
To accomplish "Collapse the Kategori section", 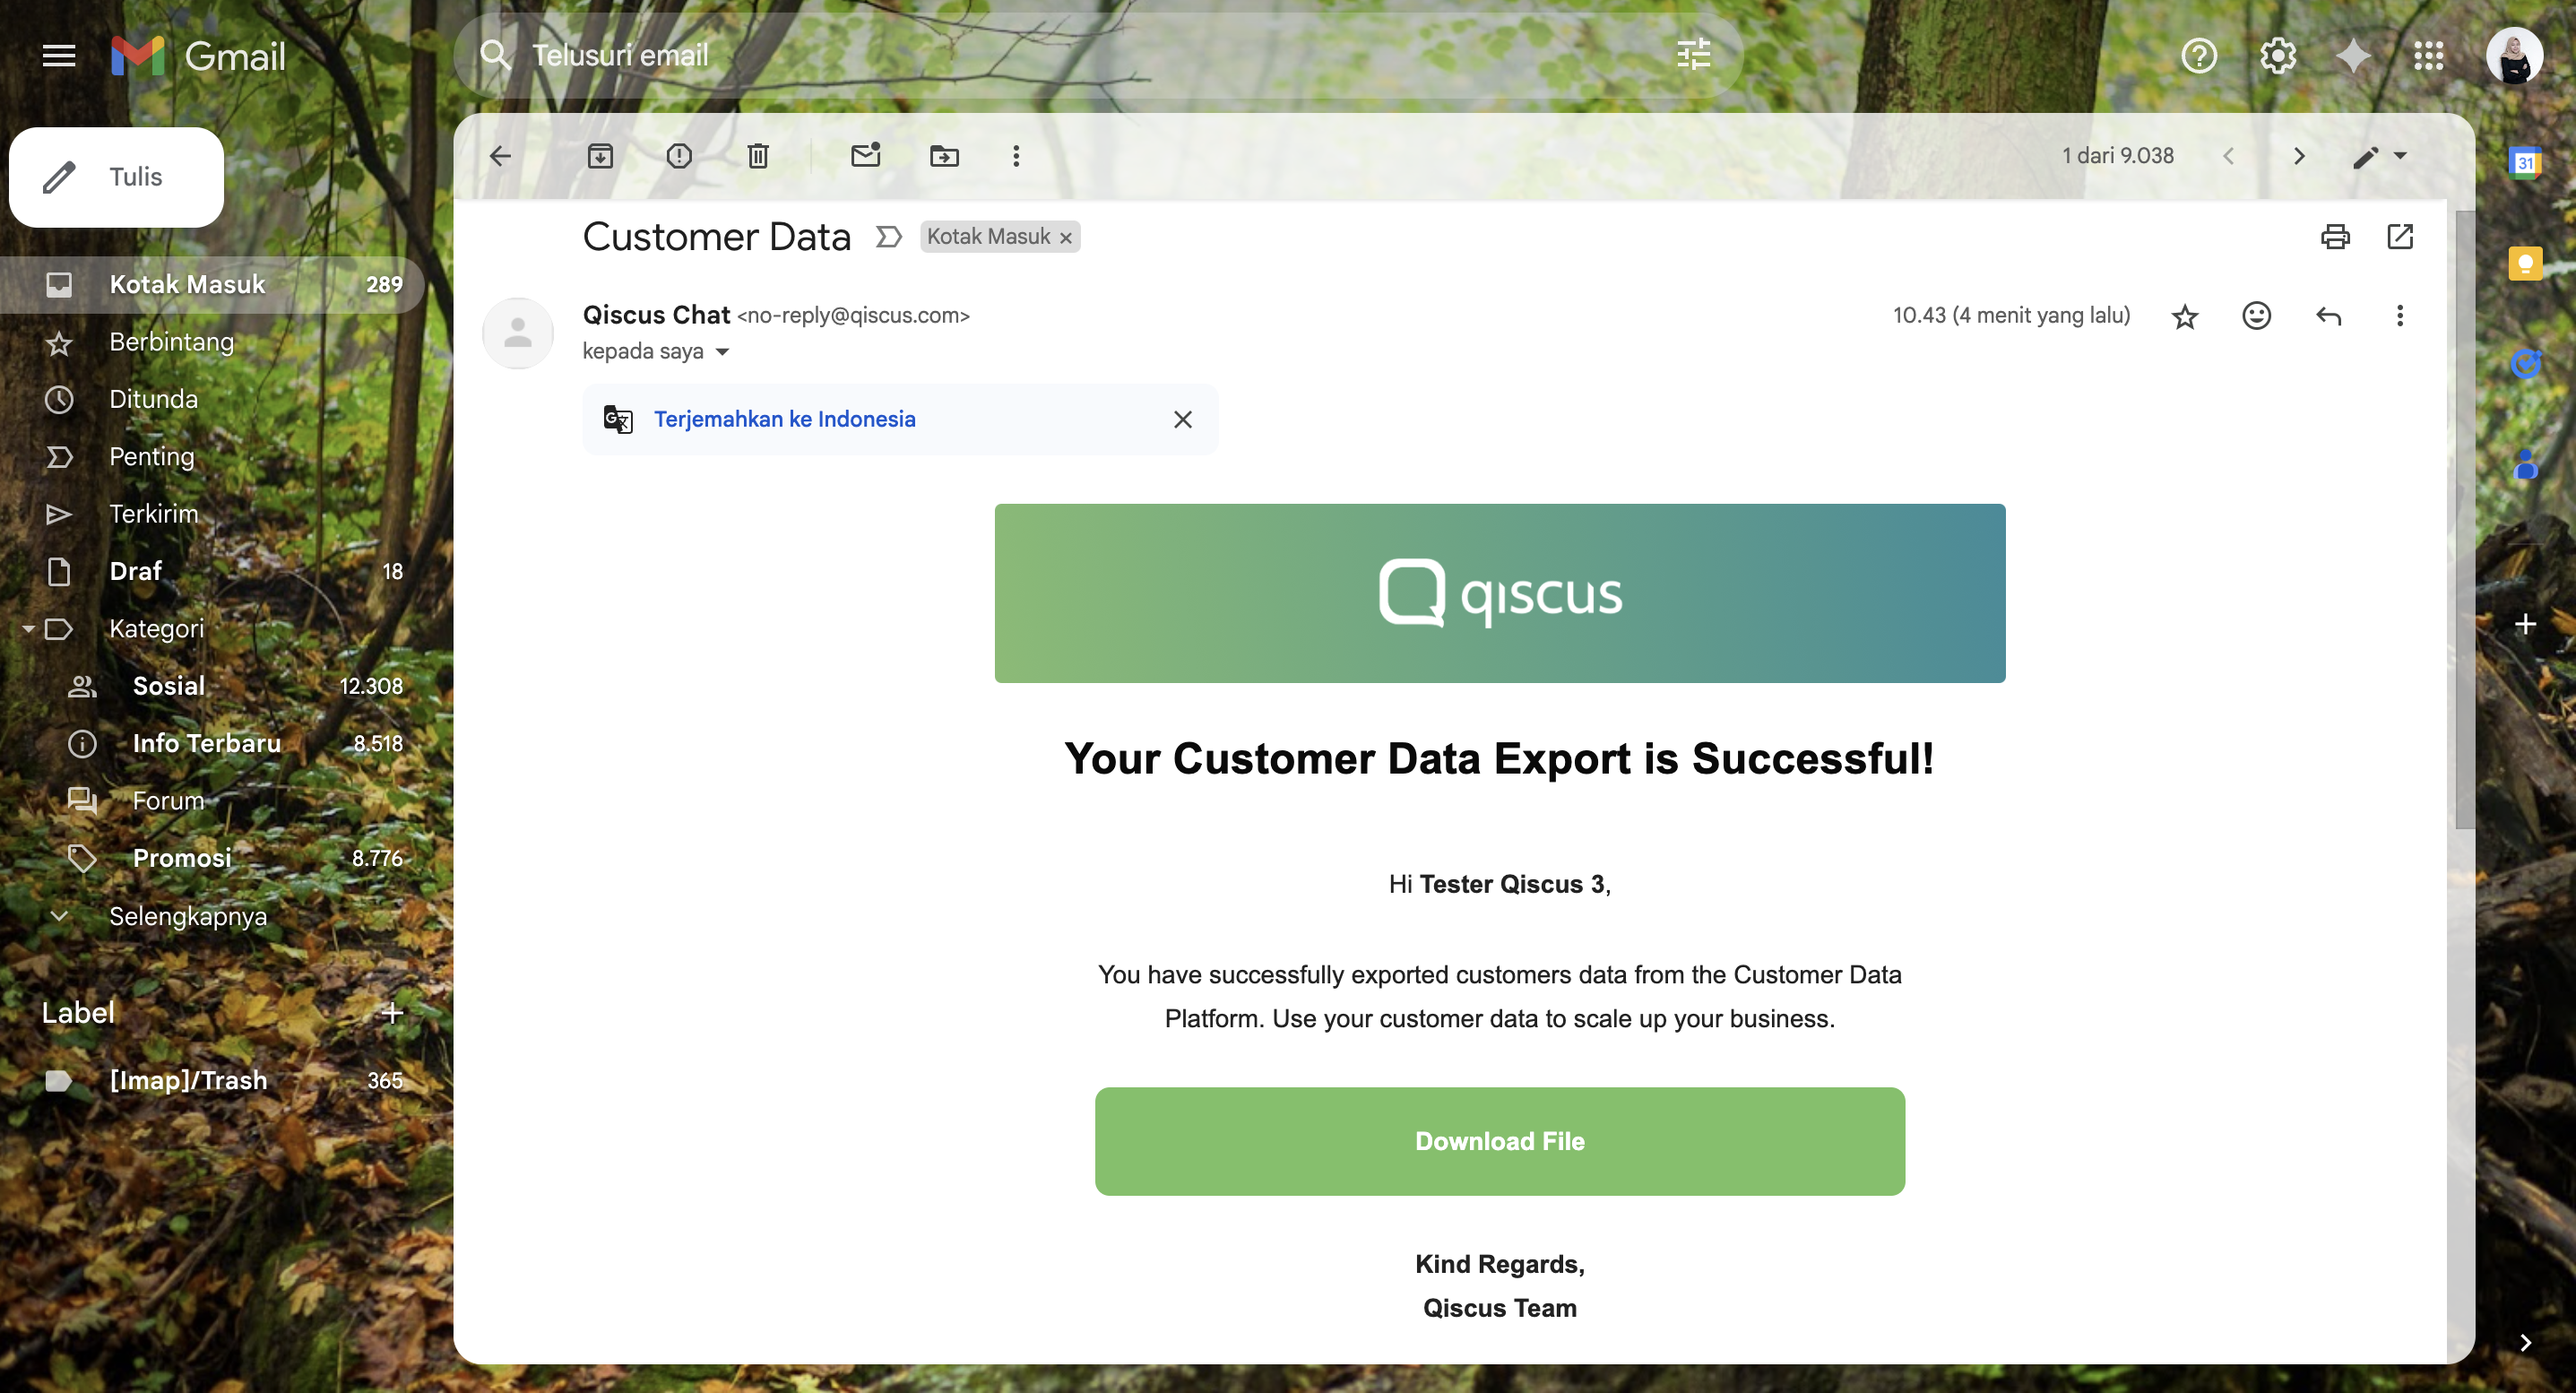I will pos(29,629).
